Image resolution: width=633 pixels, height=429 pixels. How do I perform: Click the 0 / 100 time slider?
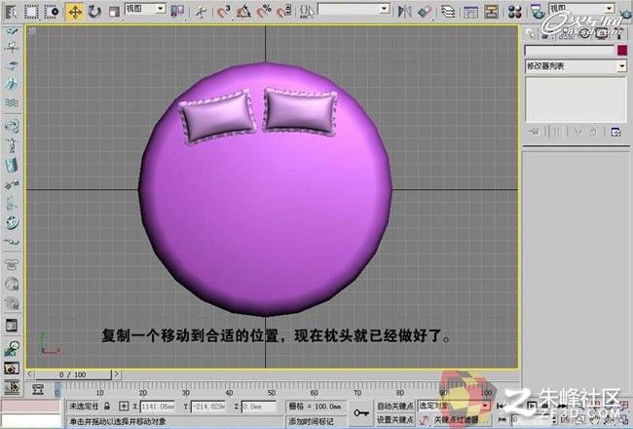(x=73, y=374)
